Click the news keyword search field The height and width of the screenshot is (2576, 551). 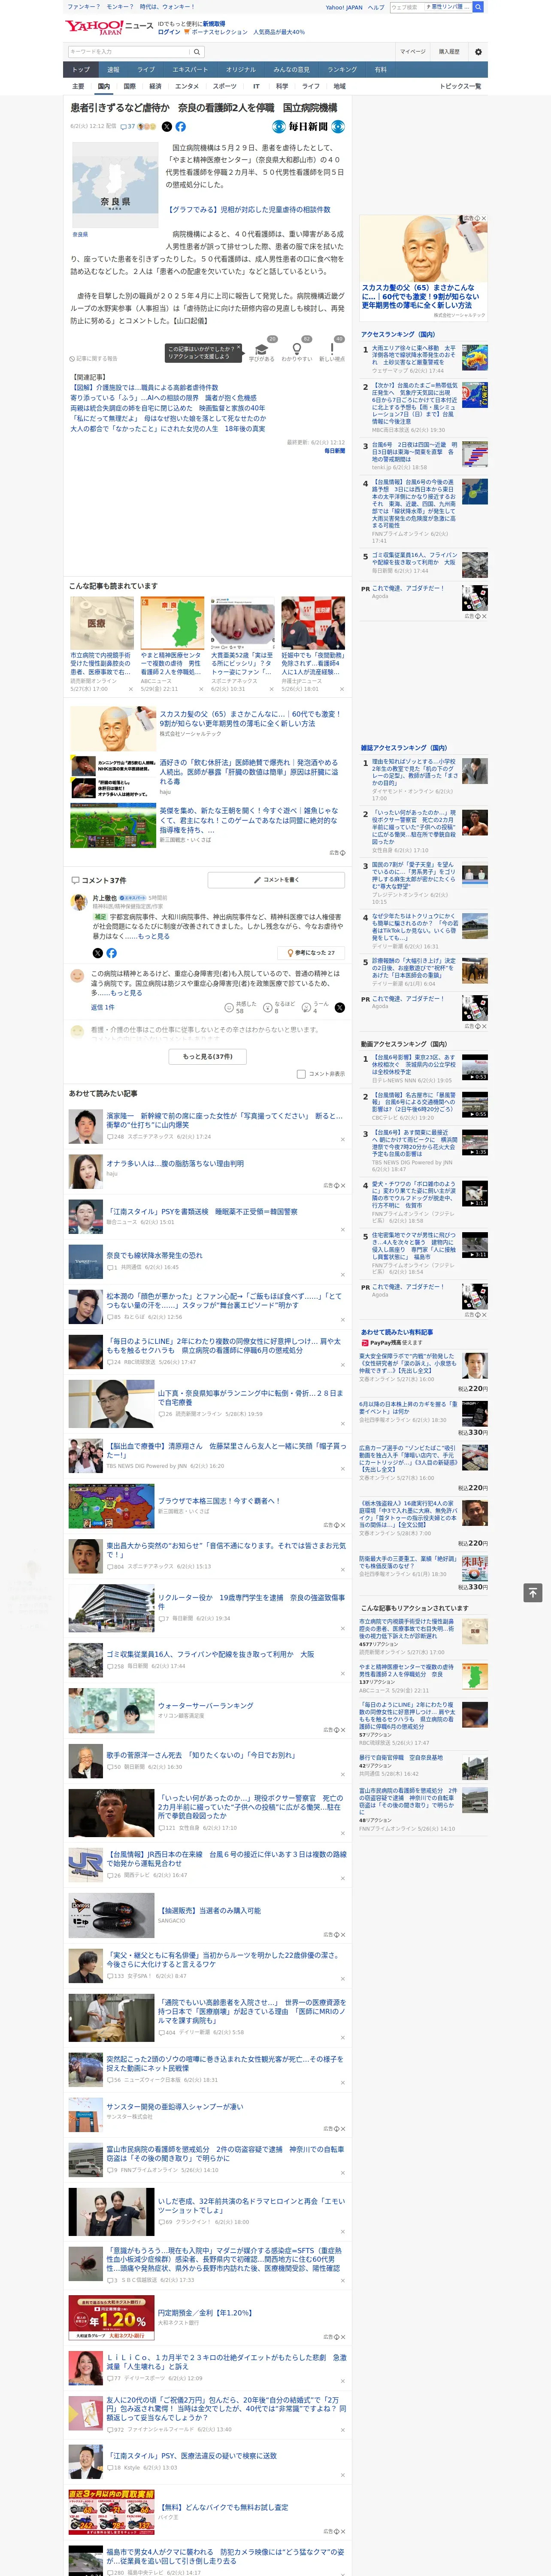129,52
